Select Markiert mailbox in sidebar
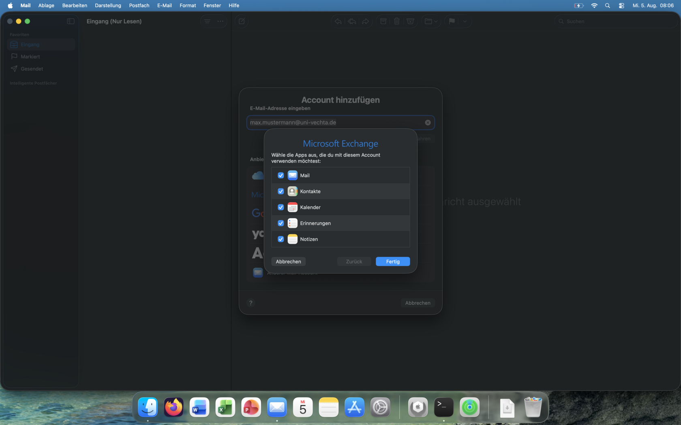681x425 pixels. pos(41,57)
